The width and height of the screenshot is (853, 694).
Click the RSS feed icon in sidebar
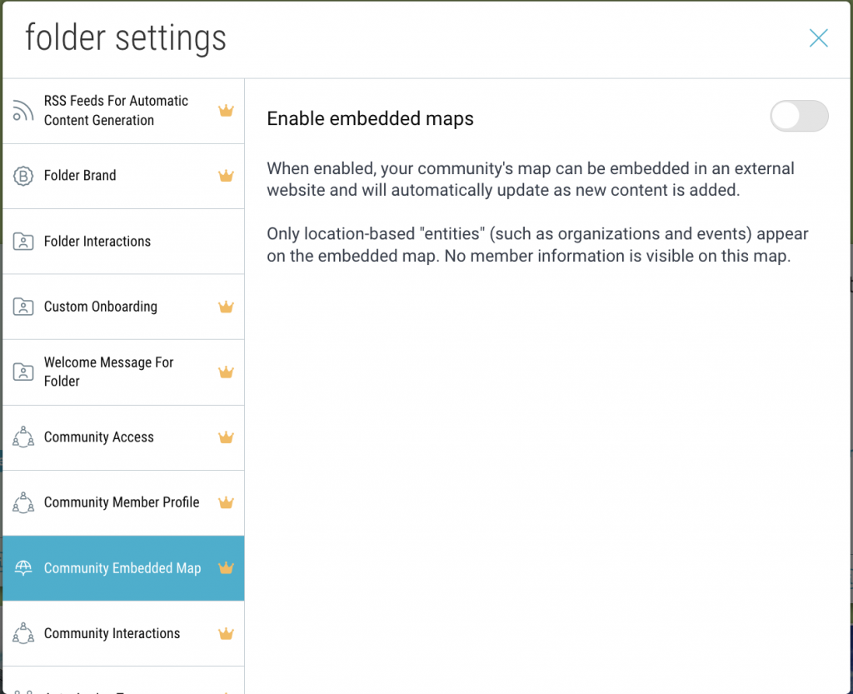click(23, 111)
